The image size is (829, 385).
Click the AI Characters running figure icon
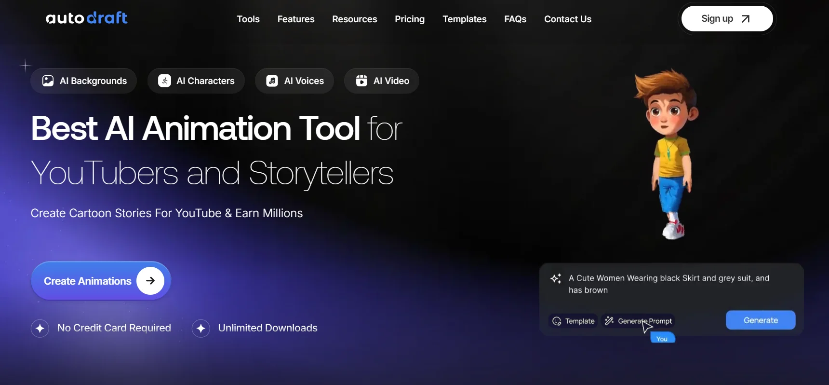coord(165,81)
